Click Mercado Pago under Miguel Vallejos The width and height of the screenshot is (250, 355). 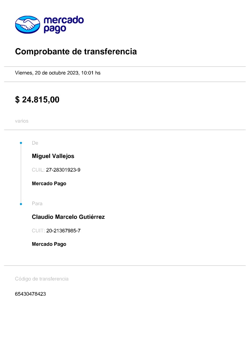(49, 183)
